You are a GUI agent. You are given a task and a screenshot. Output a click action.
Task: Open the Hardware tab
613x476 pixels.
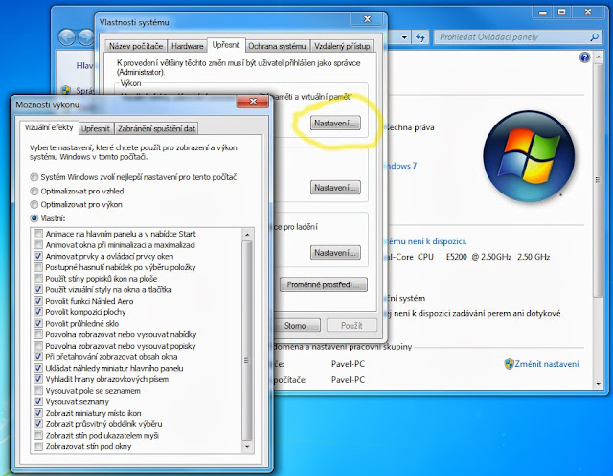(188, 46)
